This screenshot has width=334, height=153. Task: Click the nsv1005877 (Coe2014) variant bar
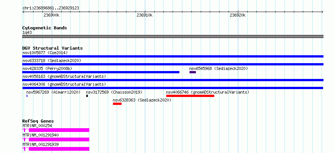[173, 56]
